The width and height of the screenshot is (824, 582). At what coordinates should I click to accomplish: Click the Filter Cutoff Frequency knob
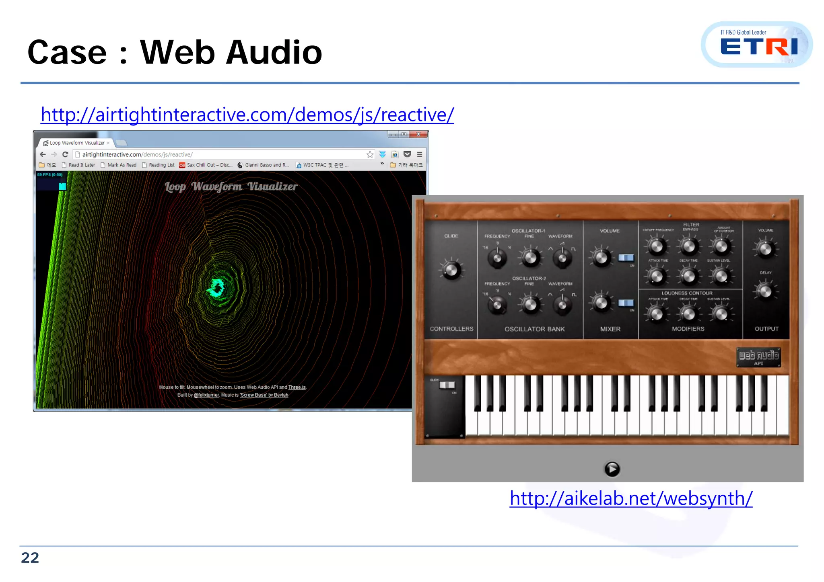[x=657, y=246]
